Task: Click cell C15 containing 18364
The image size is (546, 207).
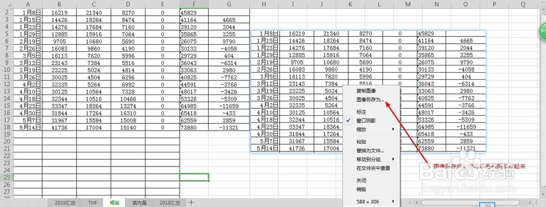Action: point(94,106)
